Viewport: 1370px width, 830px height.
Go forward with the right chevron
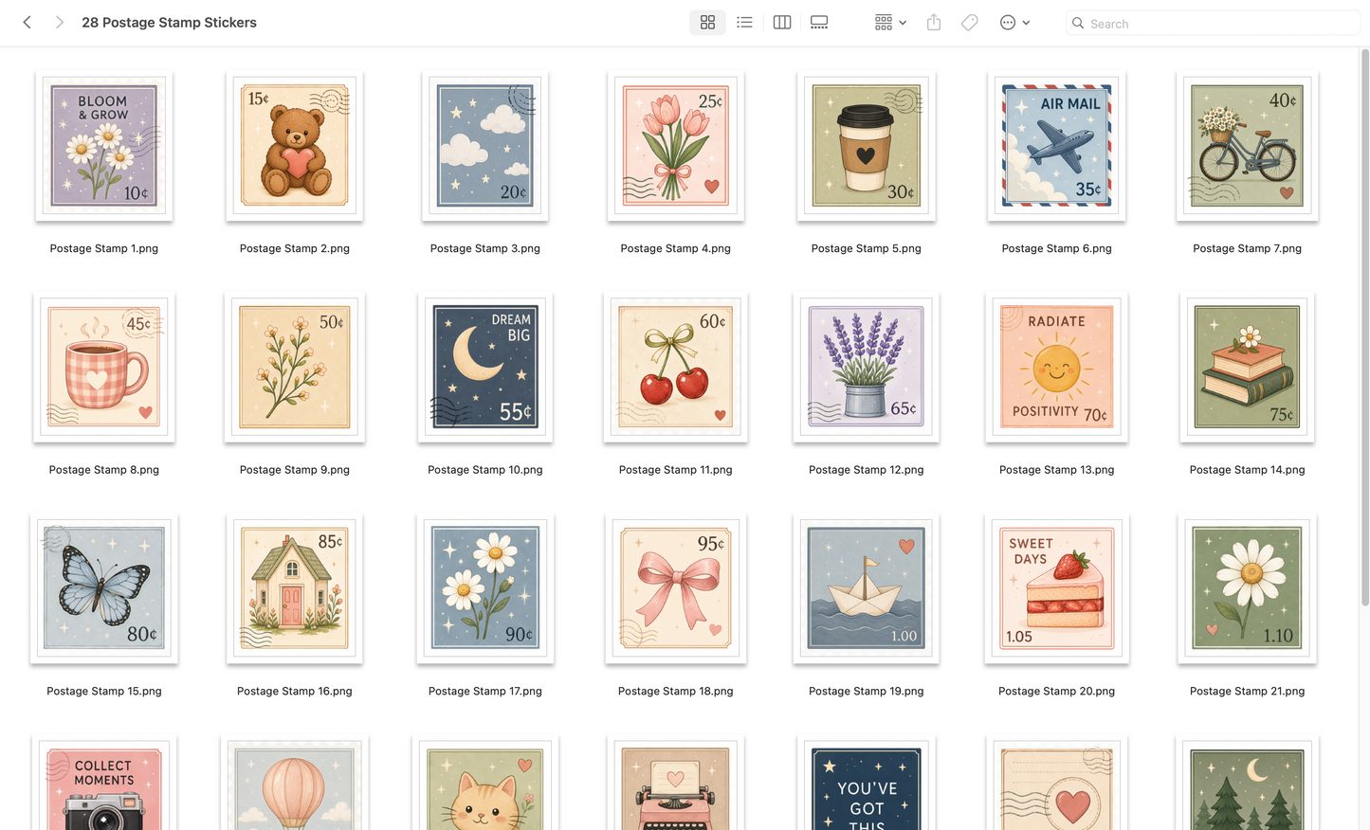click(x=59, y=22)
